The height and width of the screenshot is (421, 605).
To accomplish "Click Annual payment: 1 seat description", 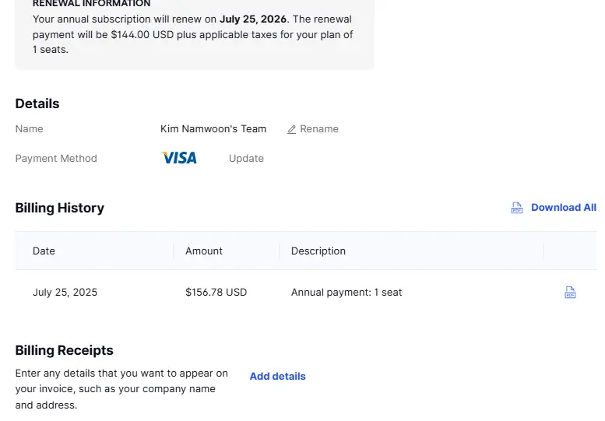I will (x=346, y=293).
